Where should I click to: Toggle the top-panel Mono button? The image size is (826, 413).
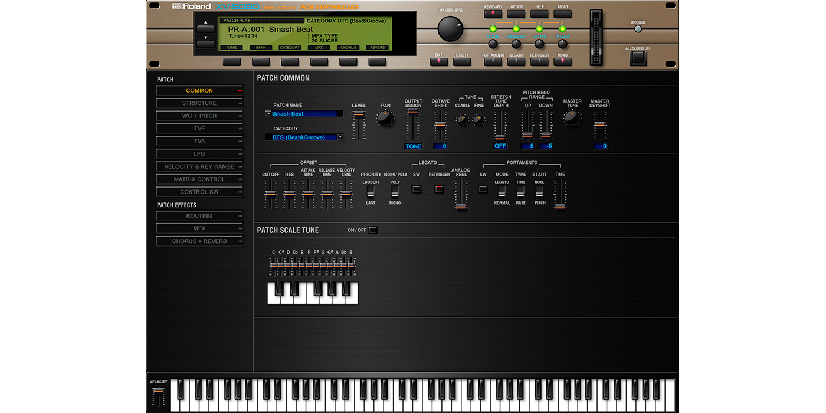point(563,61)
